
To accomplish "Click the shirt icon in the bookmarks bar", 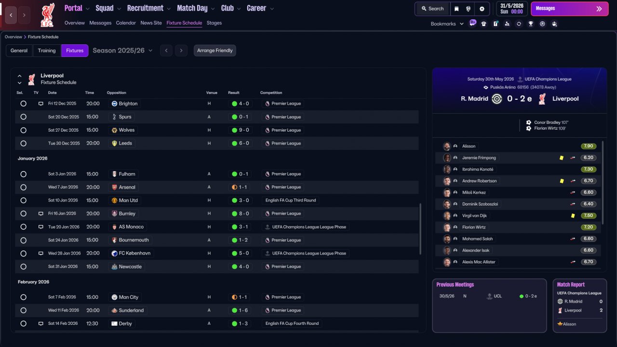I will pos(483,24).
